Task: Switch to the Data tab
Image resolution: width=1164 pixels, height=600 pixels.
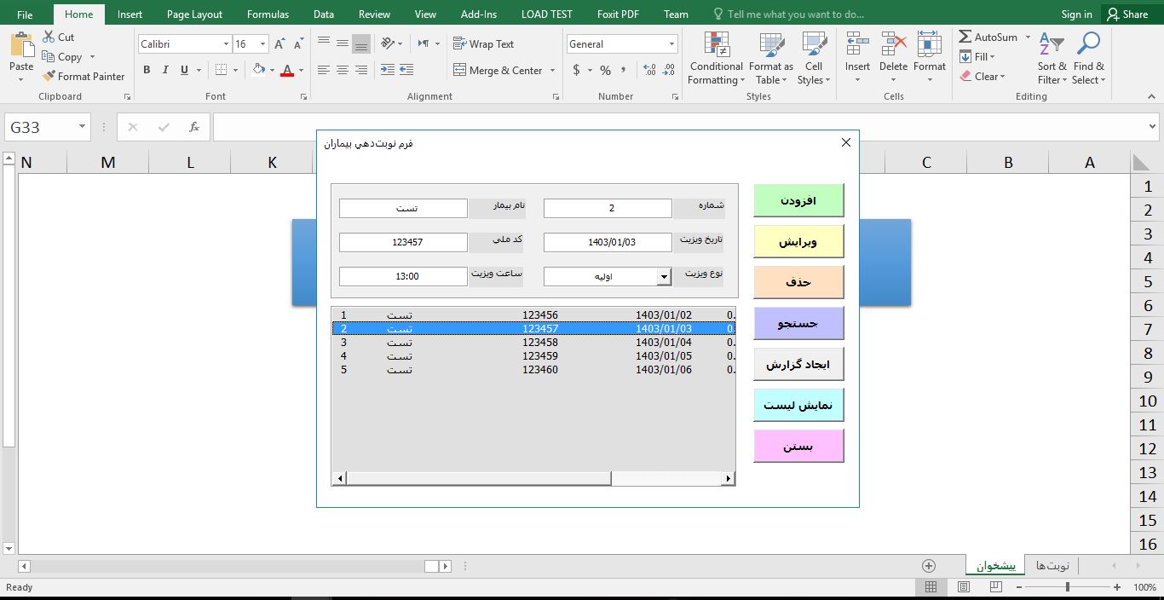Action: coord(323,14)
